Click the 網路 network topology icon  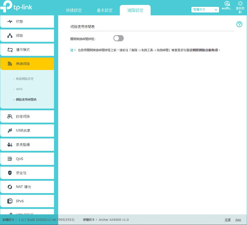point(10,36)
